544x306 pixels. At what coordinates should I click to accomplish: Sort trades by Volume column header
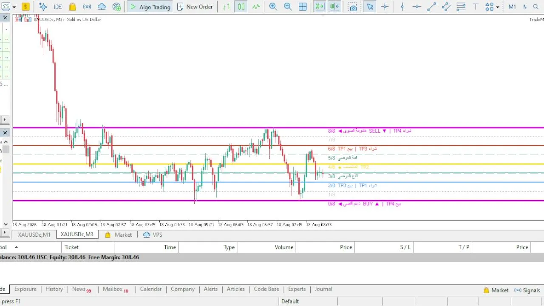click(266, 247)
